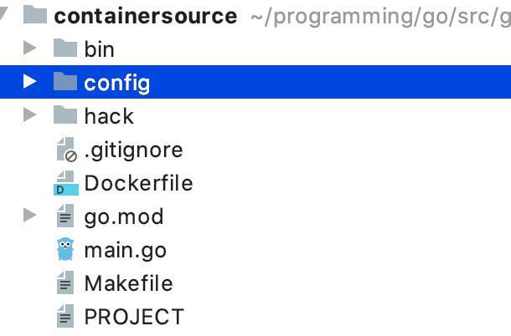Image resolution: width=511 pixels, height=336 pixels.
Task: Expand the go.mod disclosure arrow
Action: pos(29,216)
